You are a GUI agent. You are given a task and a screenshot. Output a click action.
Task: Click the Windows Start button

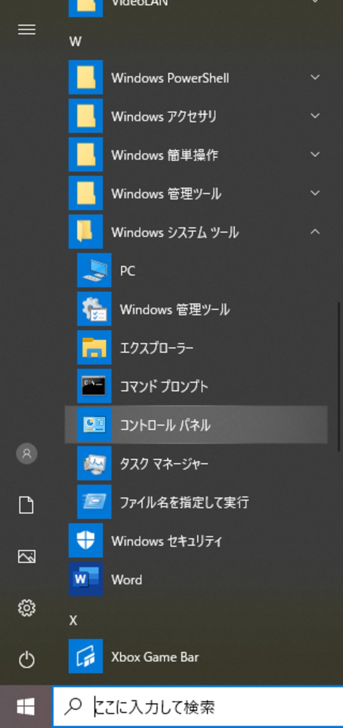coord(26,707)
